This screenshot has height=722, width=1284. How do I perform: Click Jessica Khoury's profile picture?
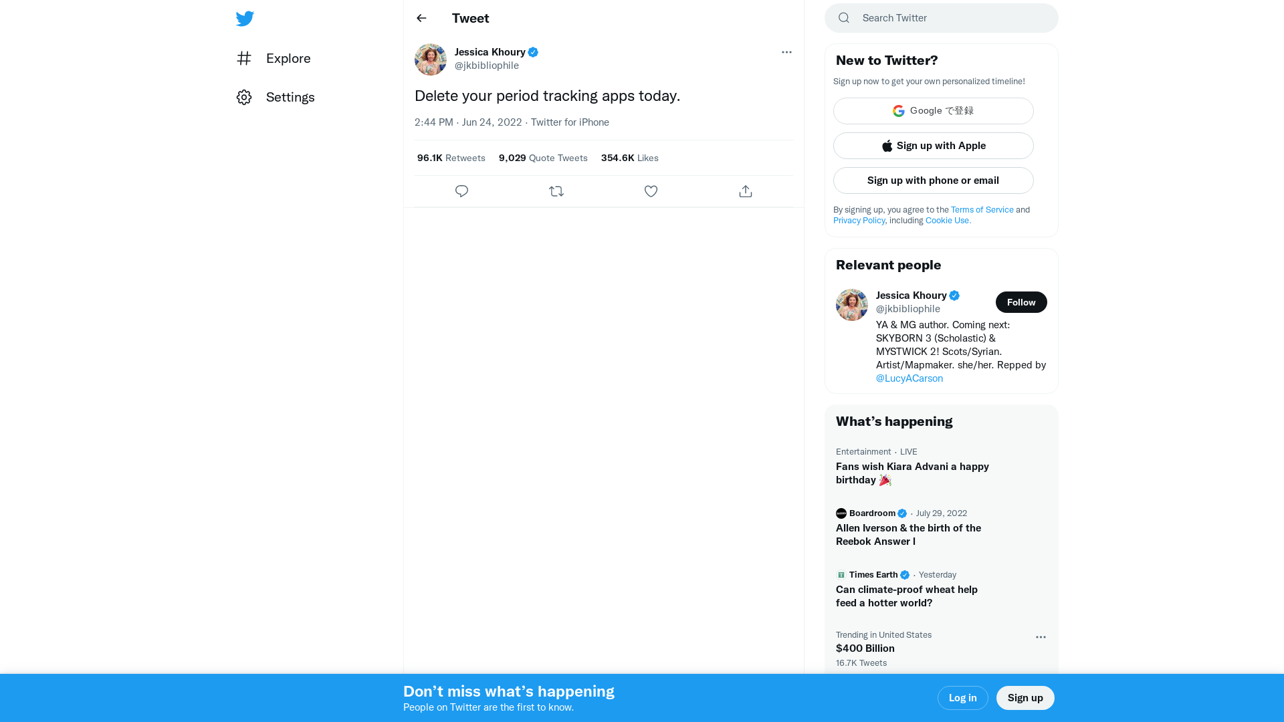(x=430, y=59)
